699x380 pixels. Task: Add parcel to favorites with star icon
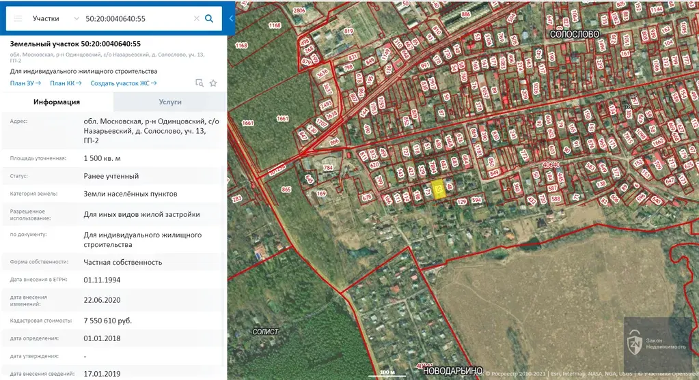(x=213, y=83)
